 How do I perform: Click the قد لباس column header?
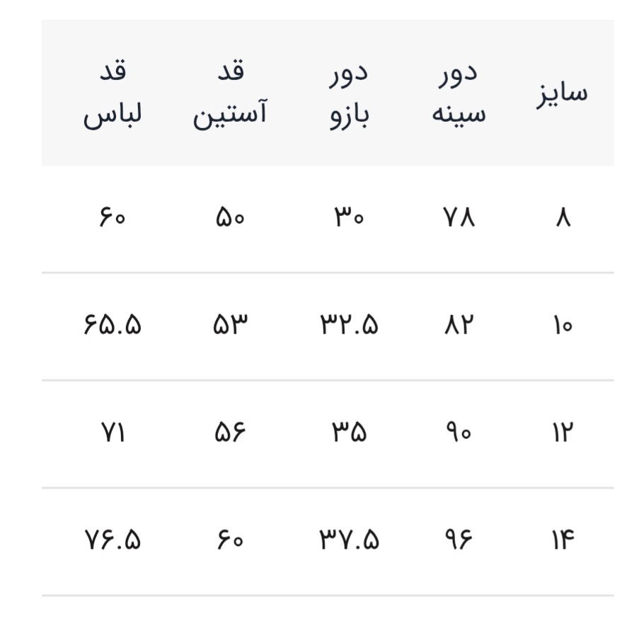pyautogui.click(x=113, y=93)
